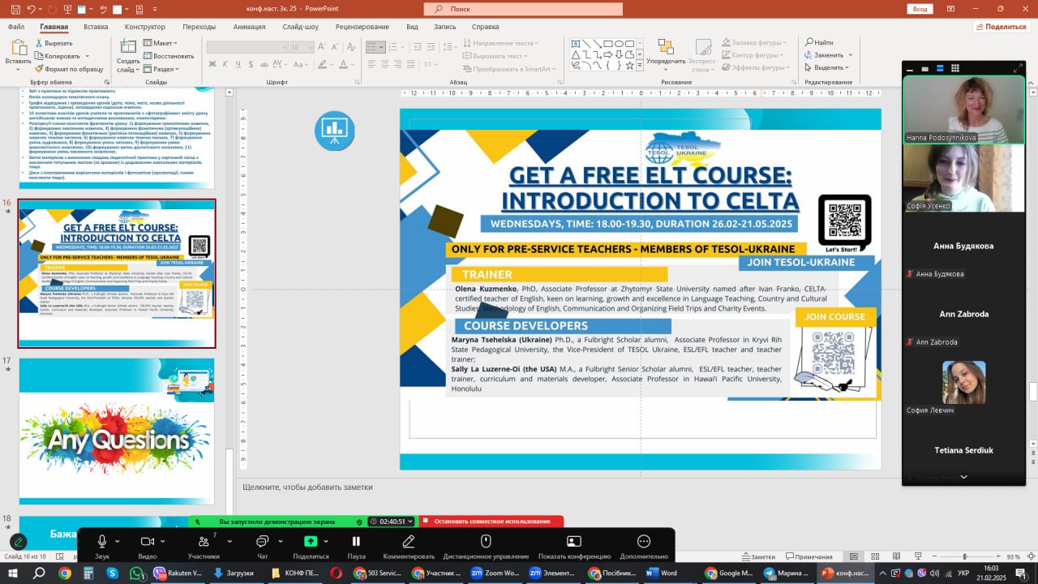Toggle Bold (Ж) formatting

212,65
